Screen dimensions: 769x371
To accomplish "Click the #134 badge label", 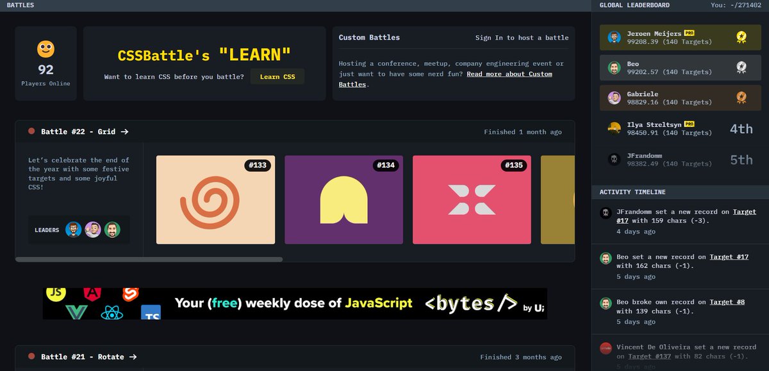I will (x=386, y=165).
